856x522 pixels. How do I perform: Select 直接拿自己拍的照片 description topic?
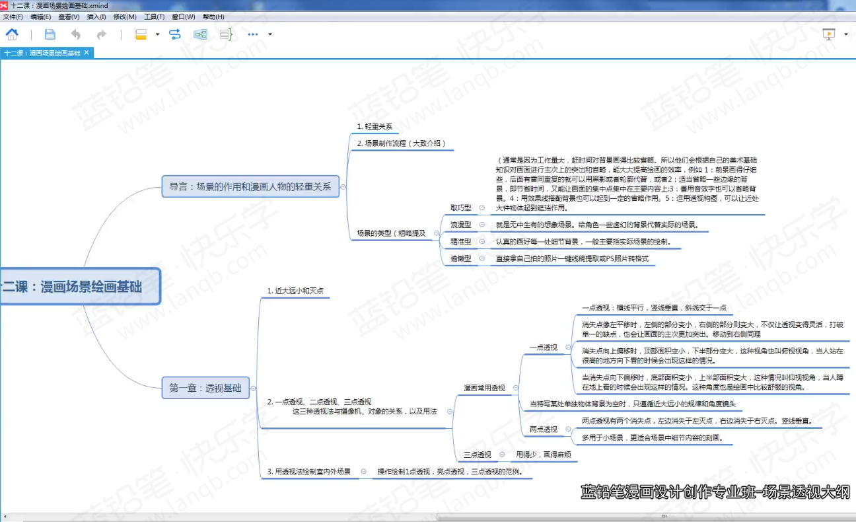[x=573, y=258]
